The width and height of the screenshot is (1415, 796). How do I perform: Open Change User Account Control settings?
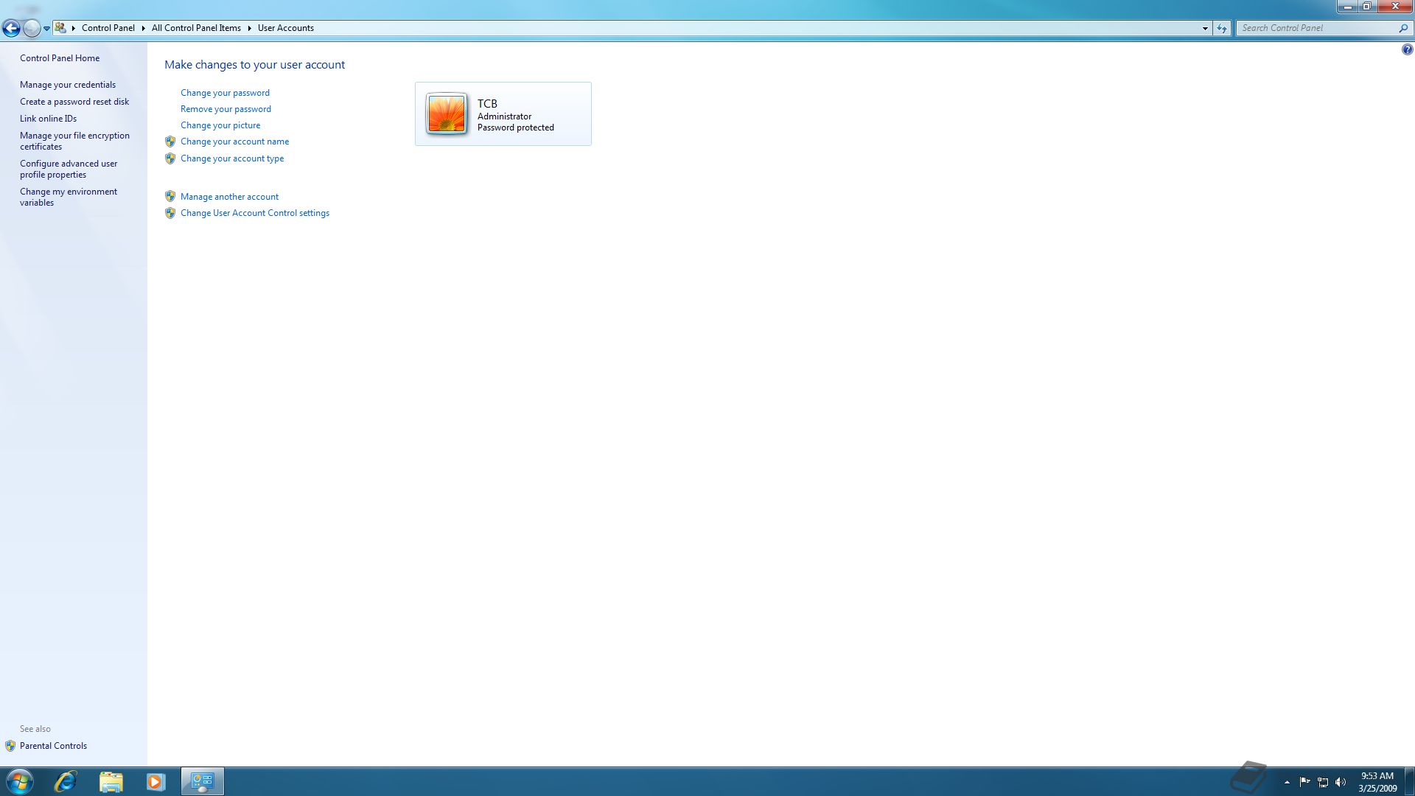(x=254, y=213)
